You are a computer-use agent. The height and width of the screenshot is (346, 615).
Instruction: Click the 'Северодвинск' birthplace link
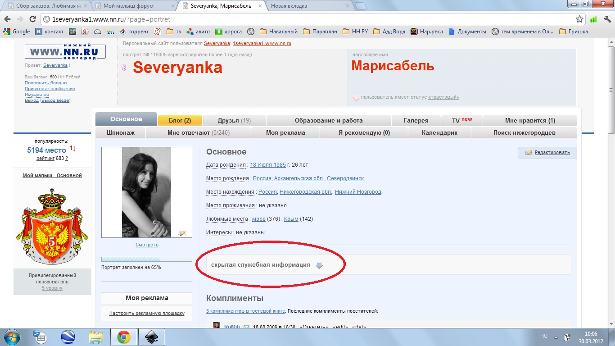click(x=345, y=178)
